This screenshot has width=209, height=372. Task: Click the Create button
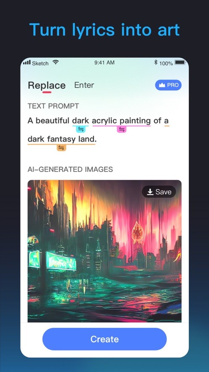coord(104,339)
